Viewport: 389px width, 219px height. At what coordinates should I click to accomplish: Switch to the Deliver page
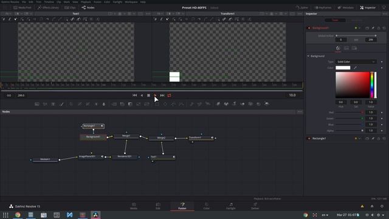255,206
